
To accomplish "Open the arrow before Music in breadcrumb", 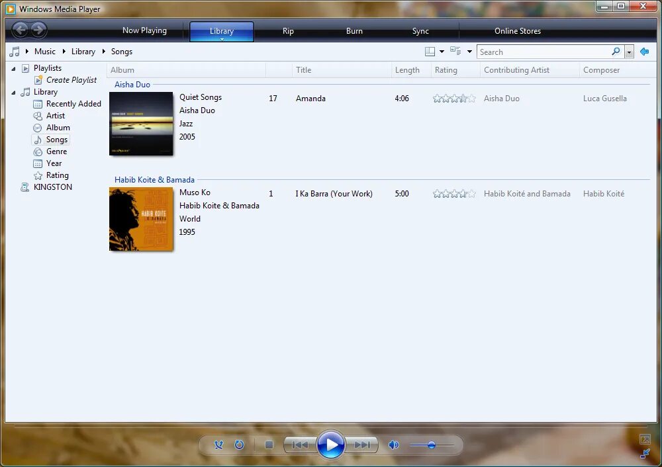I will [x=27, y=52].
